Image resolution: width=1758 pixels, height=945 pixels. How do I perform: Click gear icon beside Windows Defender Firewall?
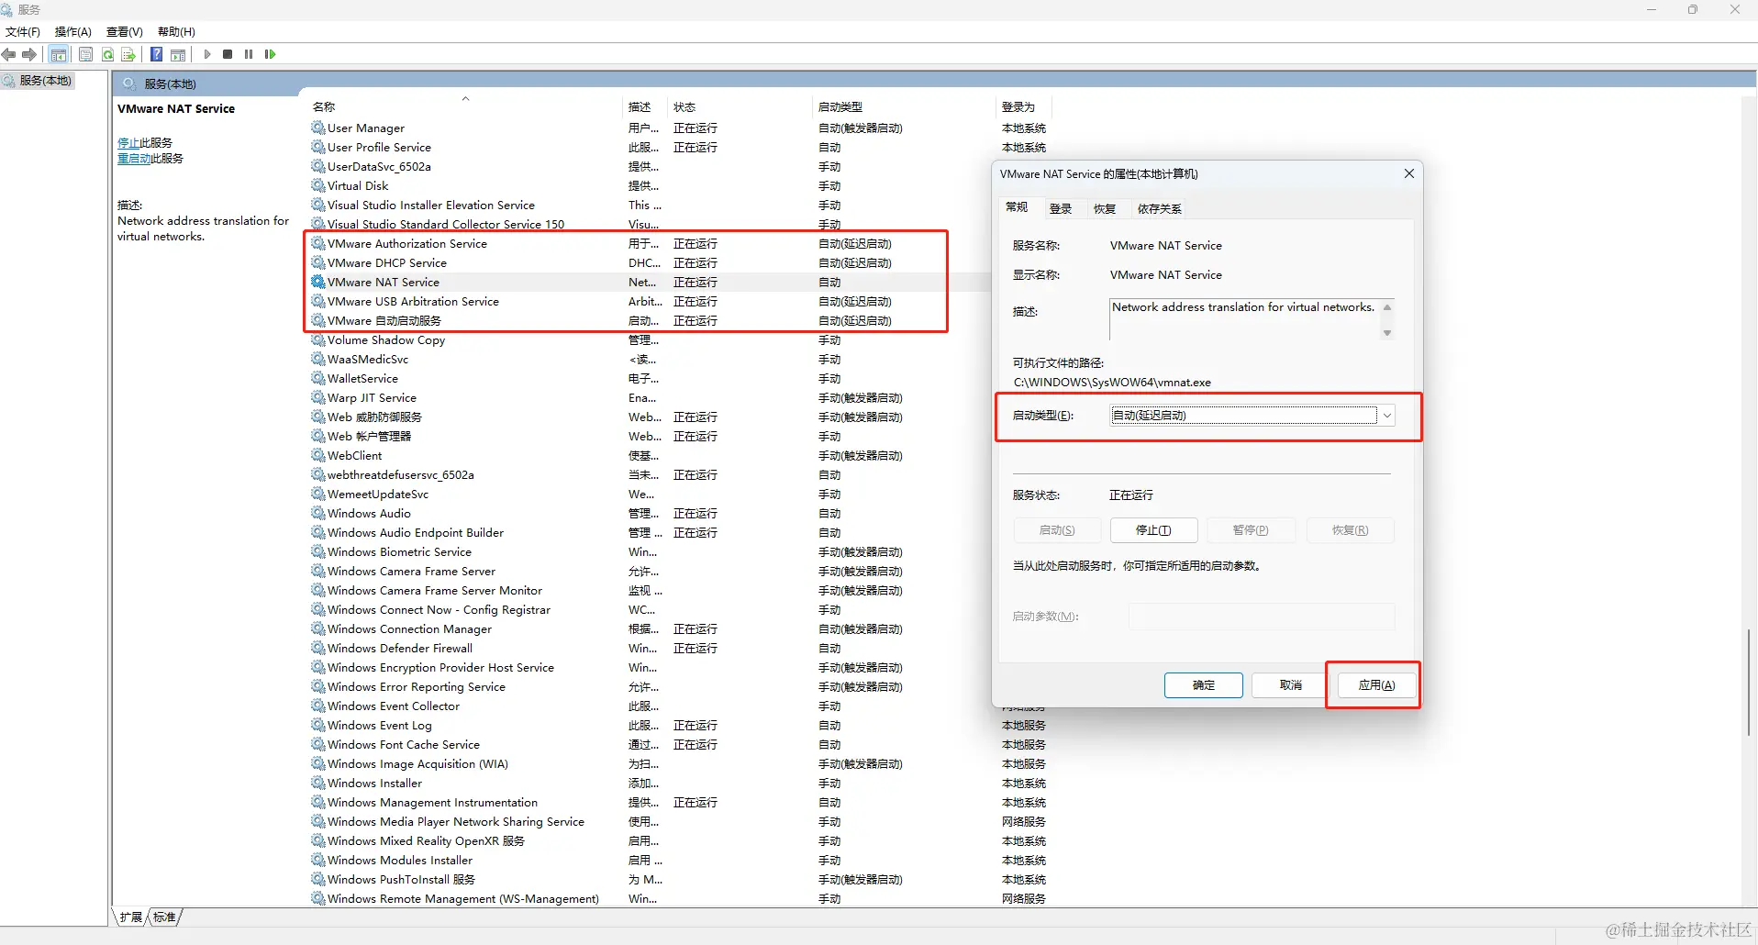coord(318,648)
